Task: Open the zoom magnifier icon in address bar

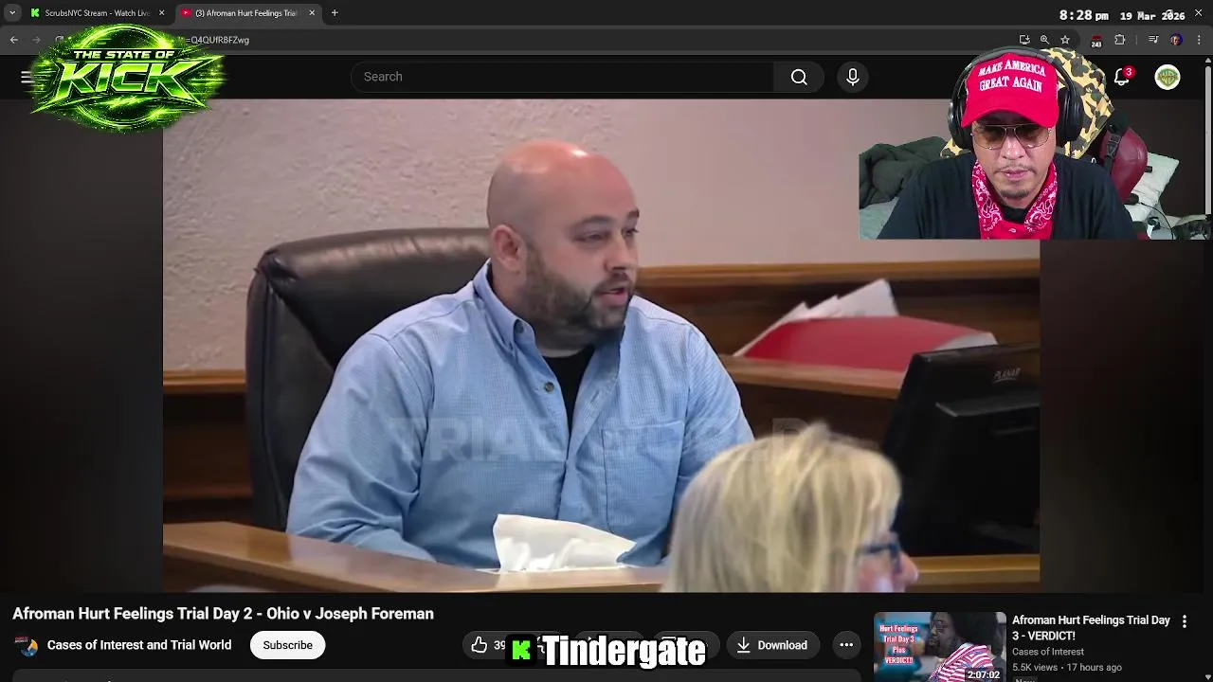Action: click(1044, 40)
